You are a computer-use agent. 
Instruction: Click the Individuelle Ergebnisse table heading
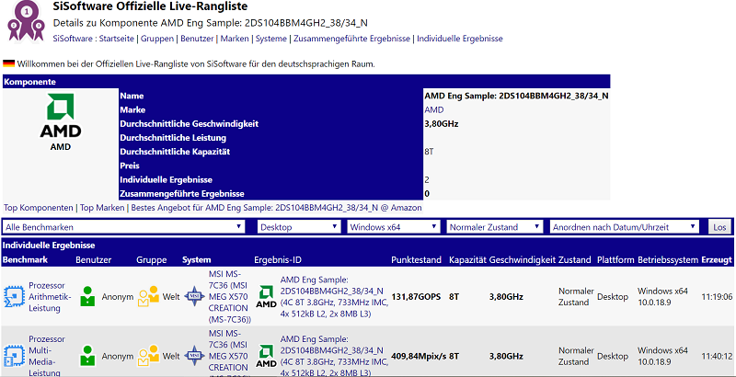coord(50,246)
